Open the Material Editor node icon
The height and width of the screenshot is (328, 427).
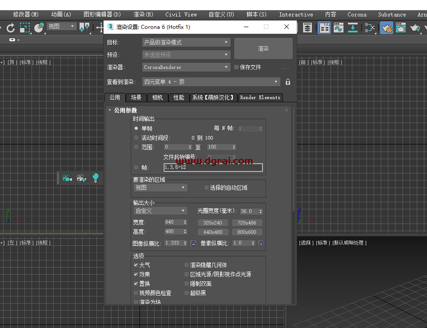pos(369,28)
